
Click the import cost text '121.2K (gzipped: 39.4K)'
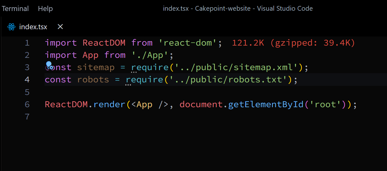click(294, 43)
